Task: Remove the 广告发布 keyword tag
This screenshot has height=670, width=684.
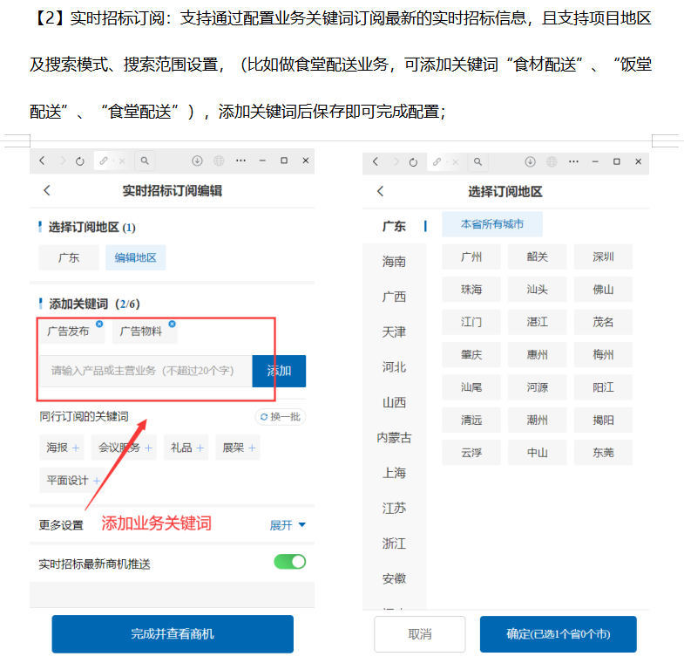Action: click(99, 324)
